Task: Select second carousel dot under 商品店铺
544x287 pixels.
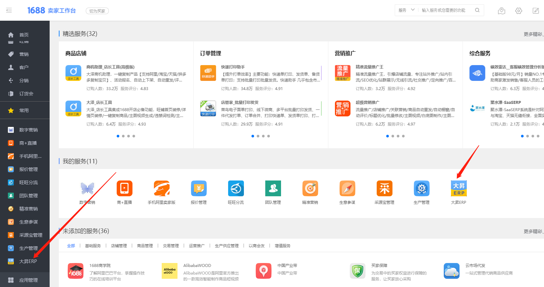Action: click(x=123, y=136)
